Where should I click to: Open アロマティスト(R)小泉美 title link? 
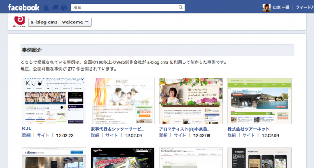[184, 129]
